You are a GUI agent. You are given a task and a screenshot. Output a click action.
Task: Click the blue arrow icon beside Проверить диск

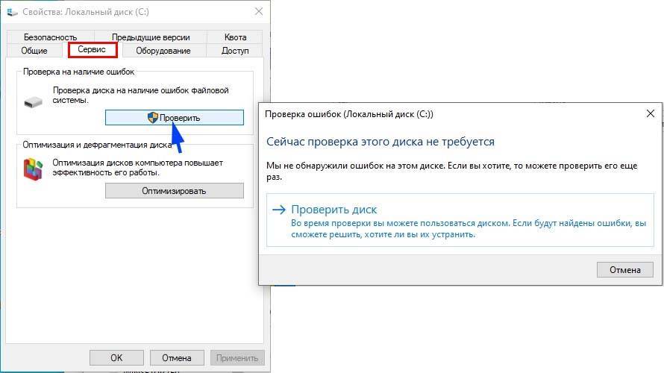click(x=278, y=209)
